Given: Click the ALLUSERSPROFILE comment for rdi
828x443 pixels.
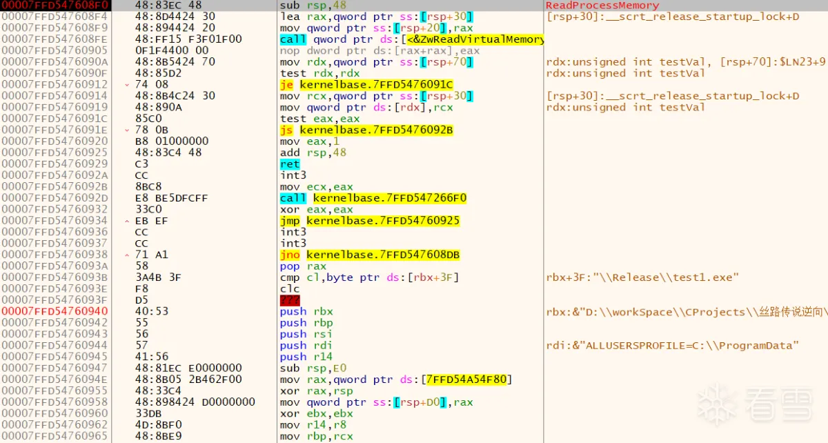Looking at the screenshot, I should 673,345.
